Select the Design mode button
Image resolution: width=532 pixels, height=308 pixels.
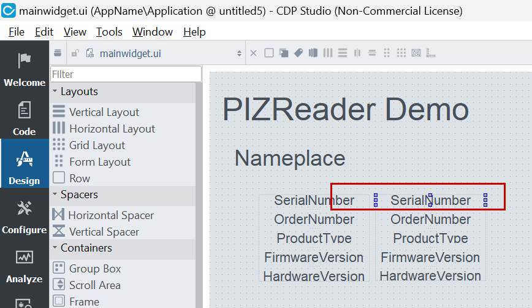[x=25, y=164]
